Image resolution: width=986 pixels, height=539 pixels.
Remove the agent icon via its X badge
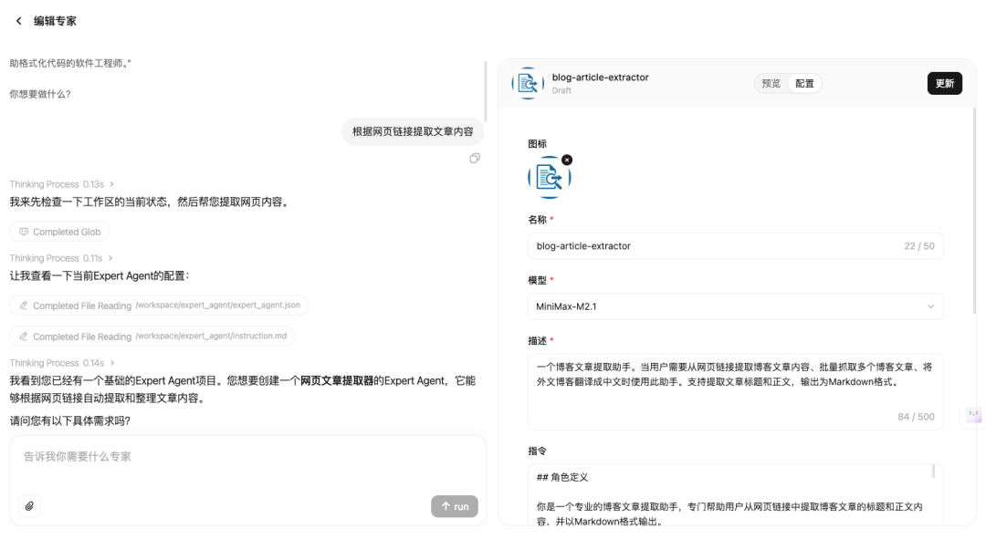click(567, 158)
